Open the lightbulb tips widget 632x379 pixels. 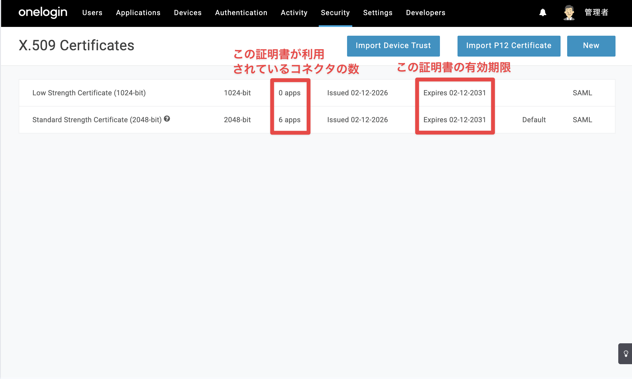coord(626,354)
